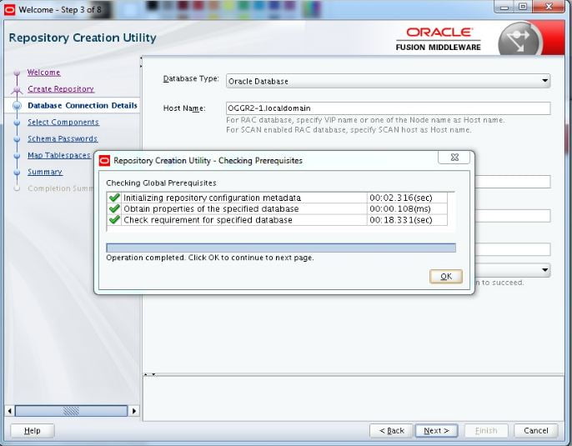Click the message pane splitter arrows
Image resolution: width=572 pixels, height=446 pixels.
point(149,374)
